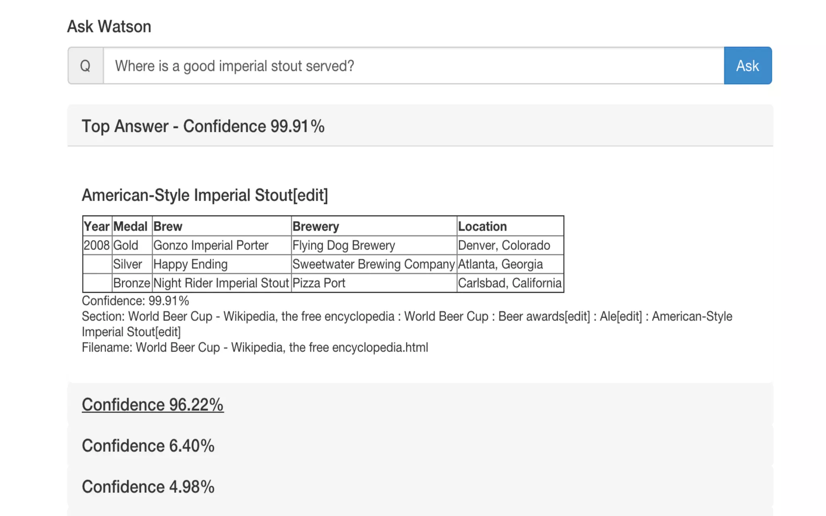Click the Q label beside the search box

86,66
